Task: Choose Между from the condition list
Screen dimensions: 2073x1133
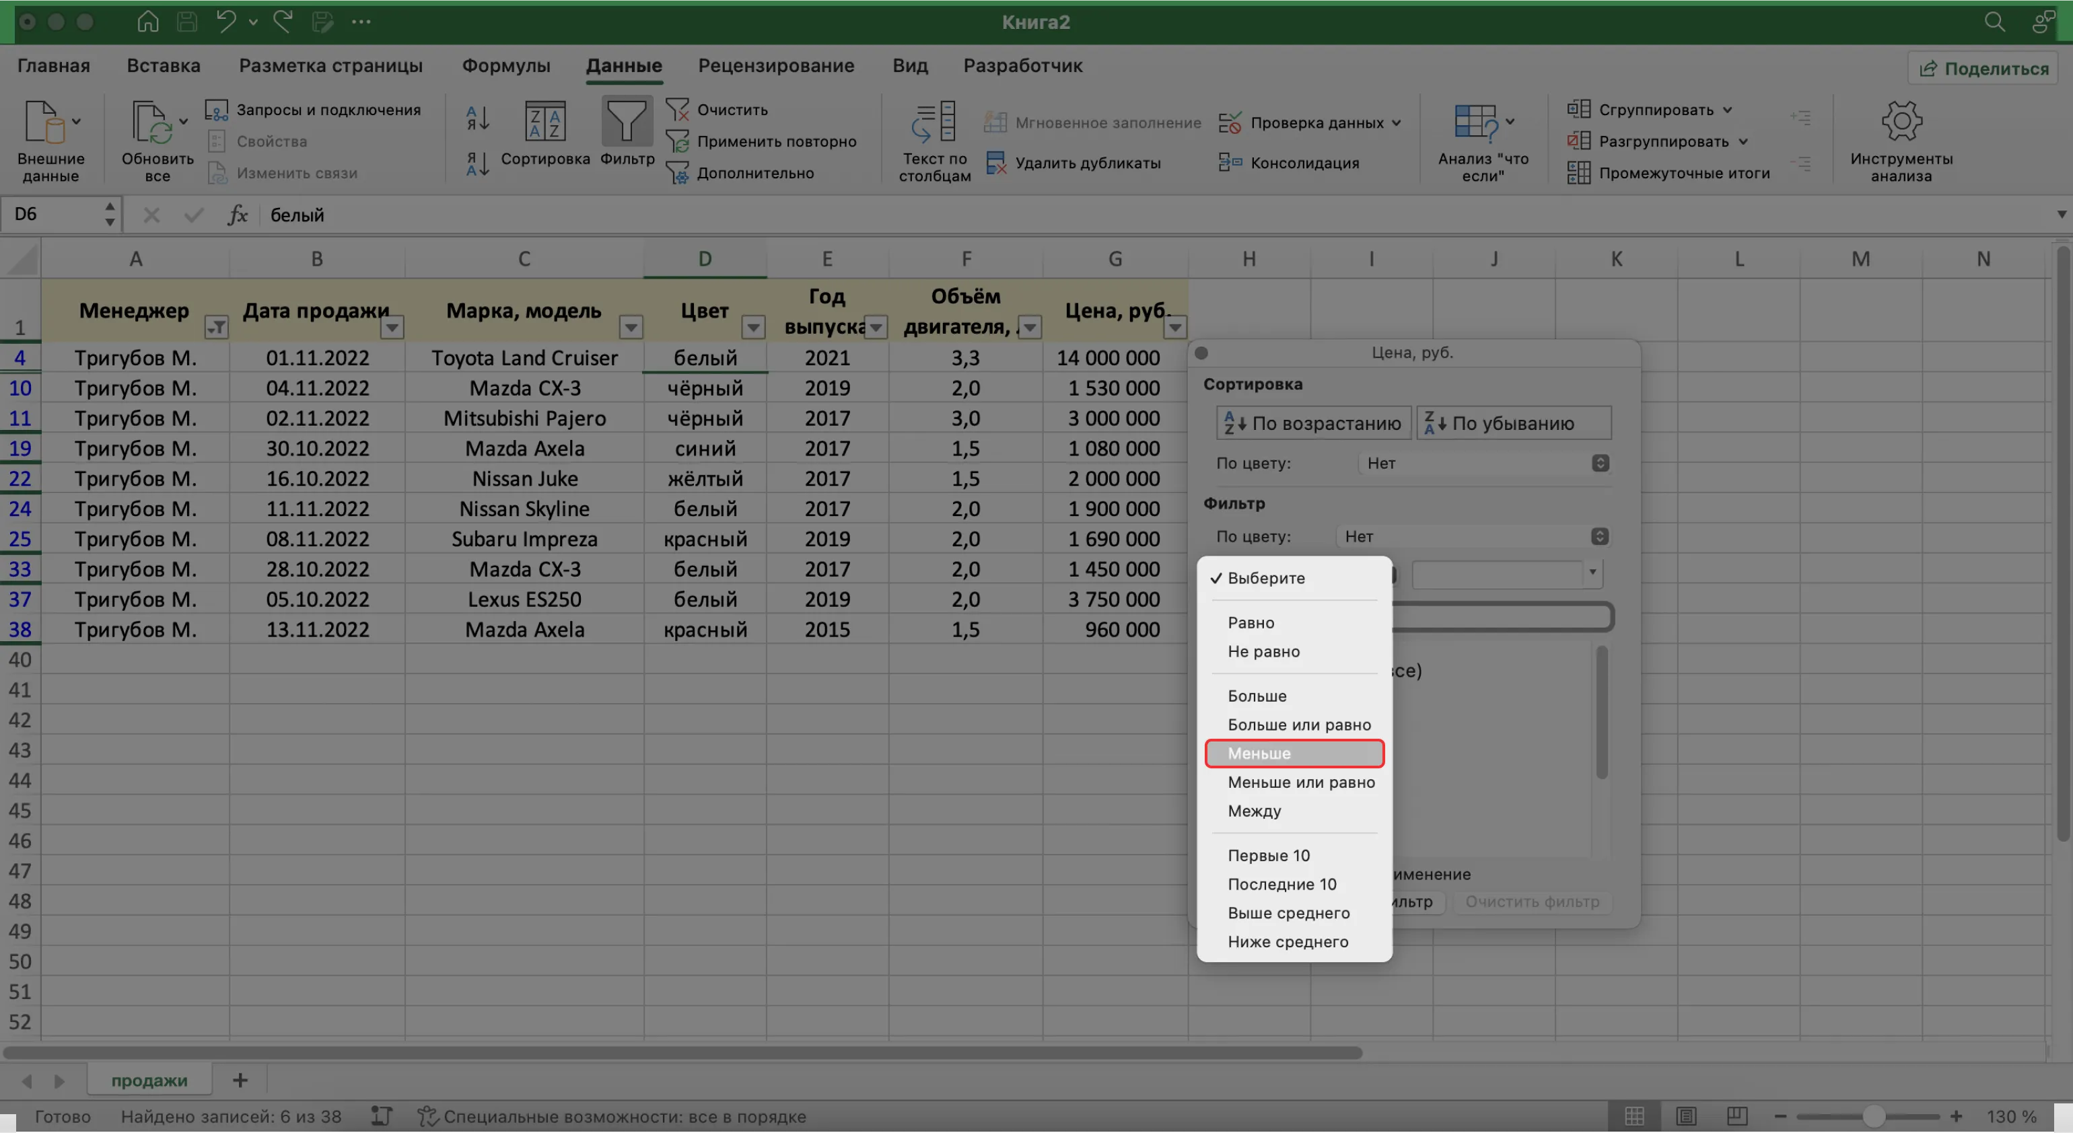Action: click(1254, 811)
